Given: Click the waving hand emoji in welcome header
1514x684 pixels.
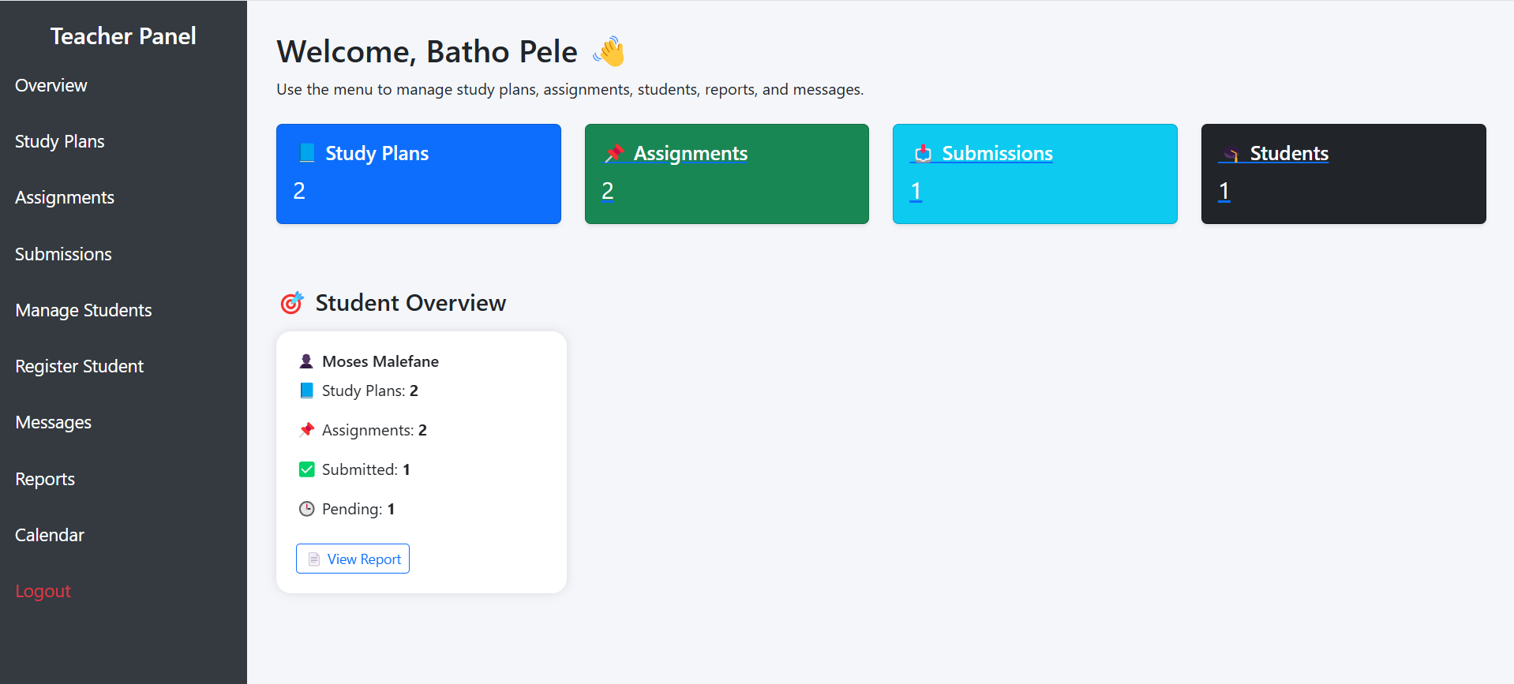Looking at the screenshot, I should pos(609,51).
